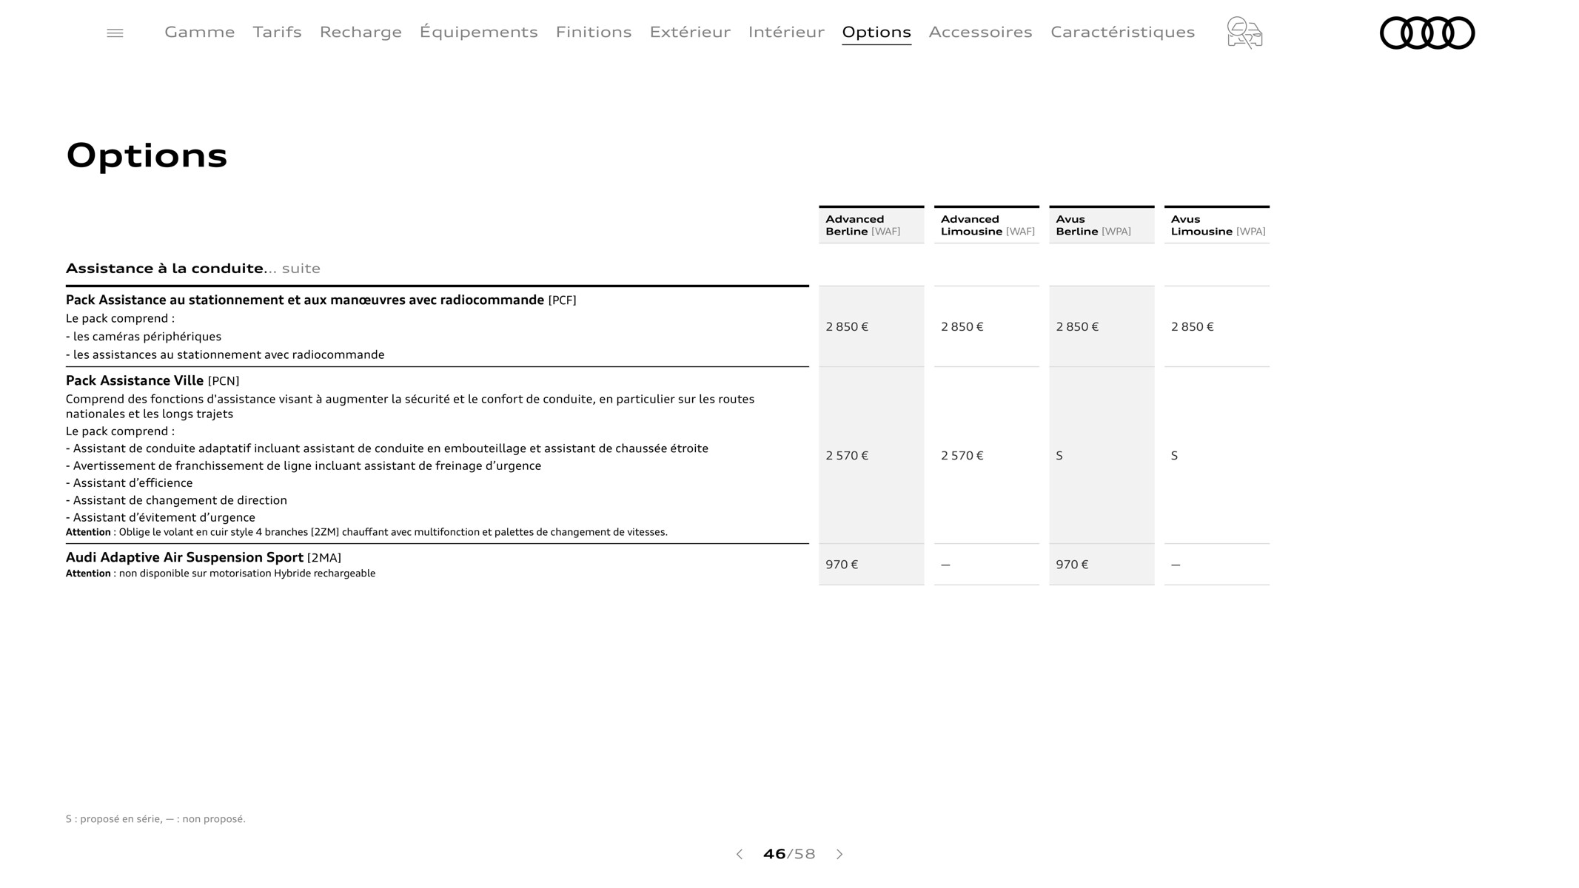
Task: Click line 'Avertissement de franchissement de ligne'
Action: click(x=304, y=465)
